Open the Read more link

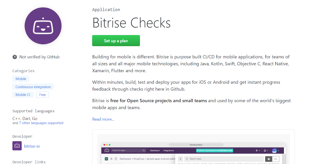[103, 119]
